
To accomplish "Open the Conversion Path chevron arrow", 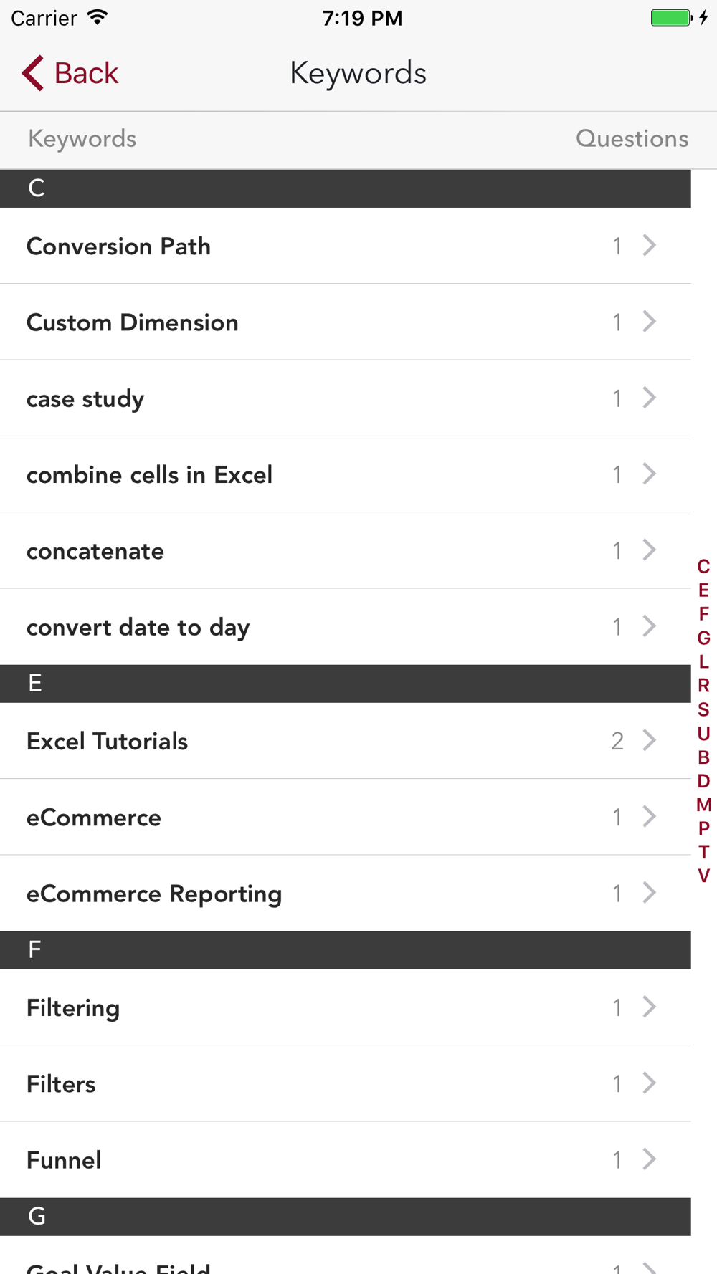I will coord(650,246).
